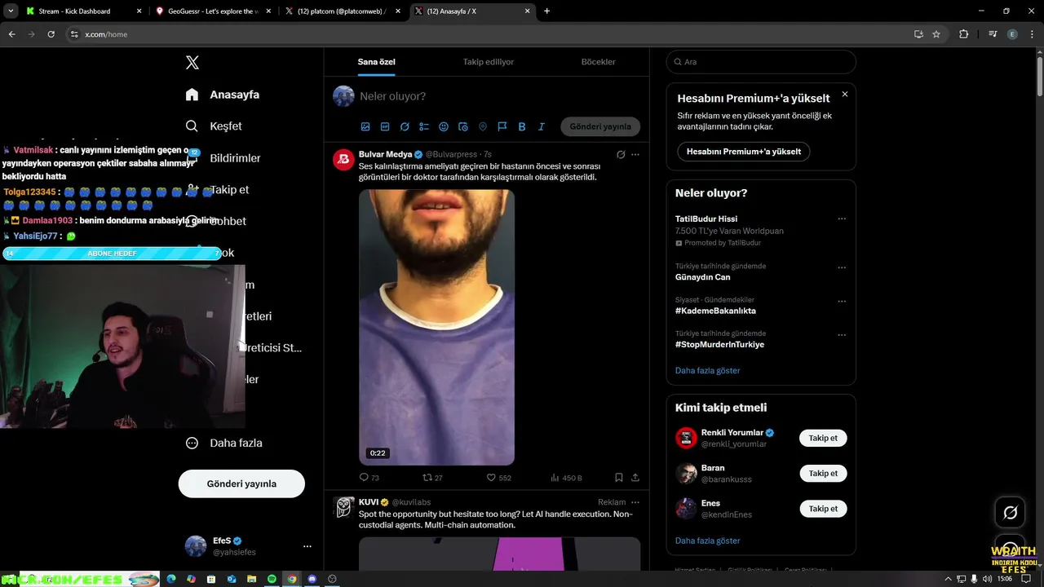Viewport: 1044px width, 587px height.
Task: Bookmark the Bulvar Medya post
Action: [619, 478]
